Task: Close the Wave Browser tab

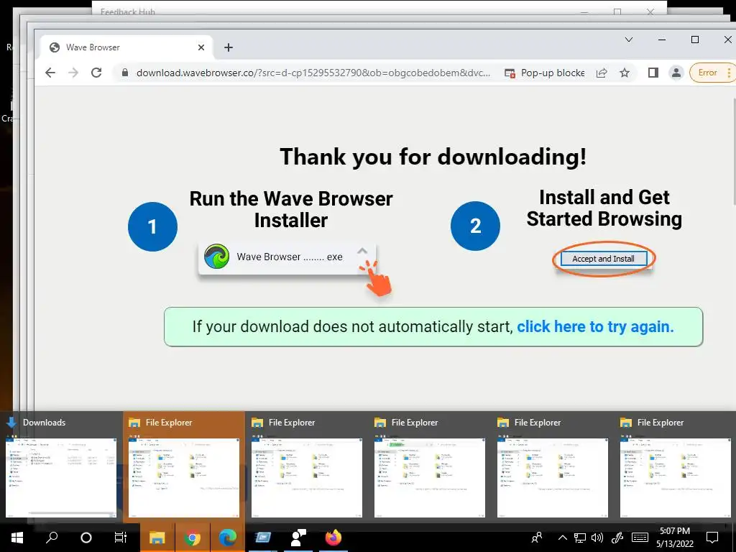Action: (x=201, y=47)
